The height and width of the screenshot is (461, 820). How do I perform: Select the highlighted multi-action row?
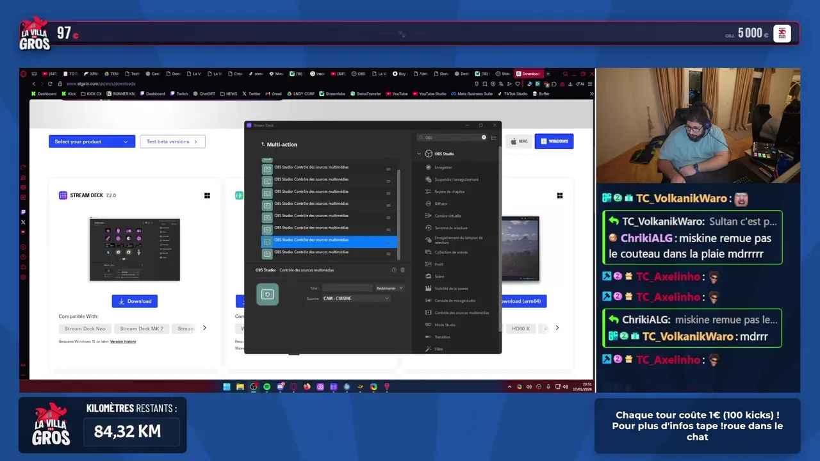(329, 241)
